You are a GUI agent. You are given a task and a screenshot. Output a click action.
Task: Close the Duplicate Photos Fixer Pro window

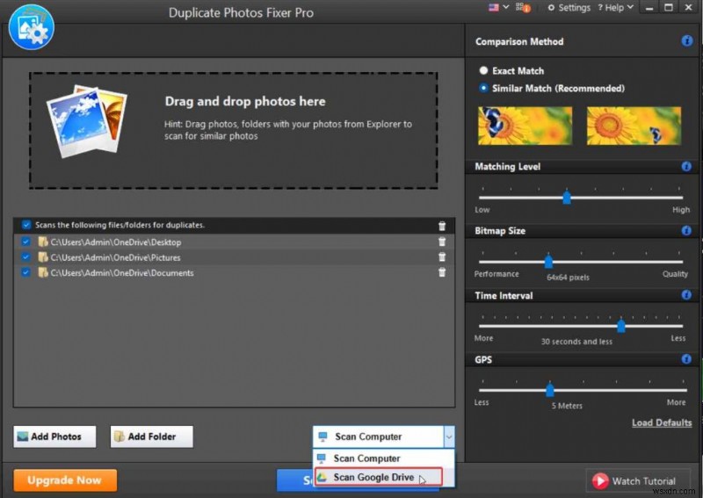tap(689, 8)
